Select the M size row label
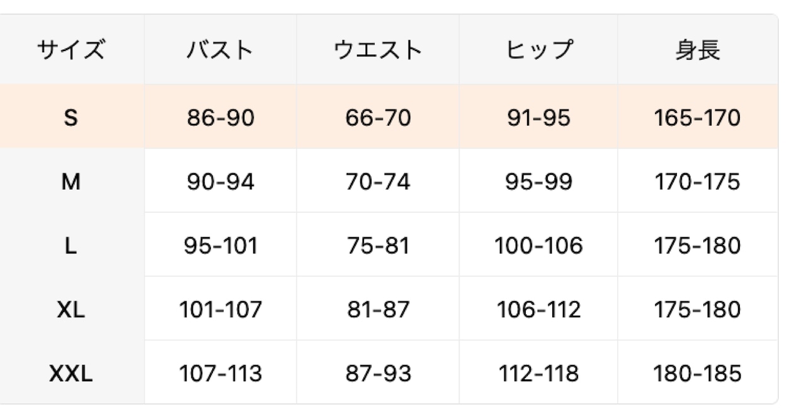This screenshot has height=419, width=806. (71, 182)
